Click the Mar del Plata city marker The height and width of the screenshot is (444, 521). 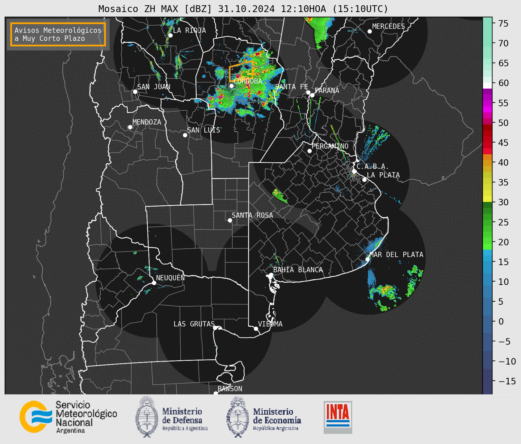pos(368,259)
